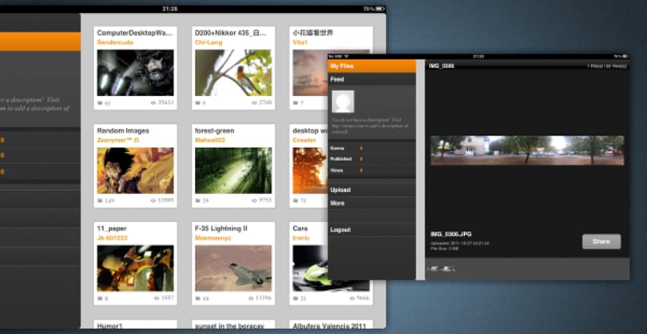Screen dimensions: 647x334
Task: Click eye icon beside 1587 views
Action: [157, 298]
